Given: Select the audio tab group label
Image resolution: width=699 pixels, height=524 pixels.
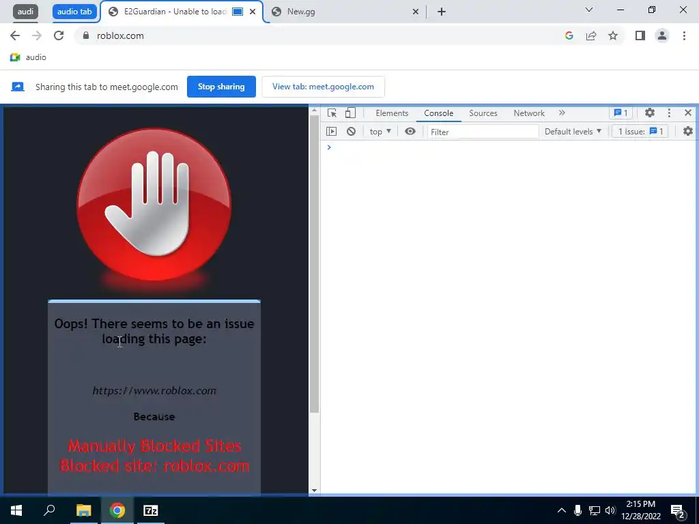Looking at the screenshot, I should [74, 12].
